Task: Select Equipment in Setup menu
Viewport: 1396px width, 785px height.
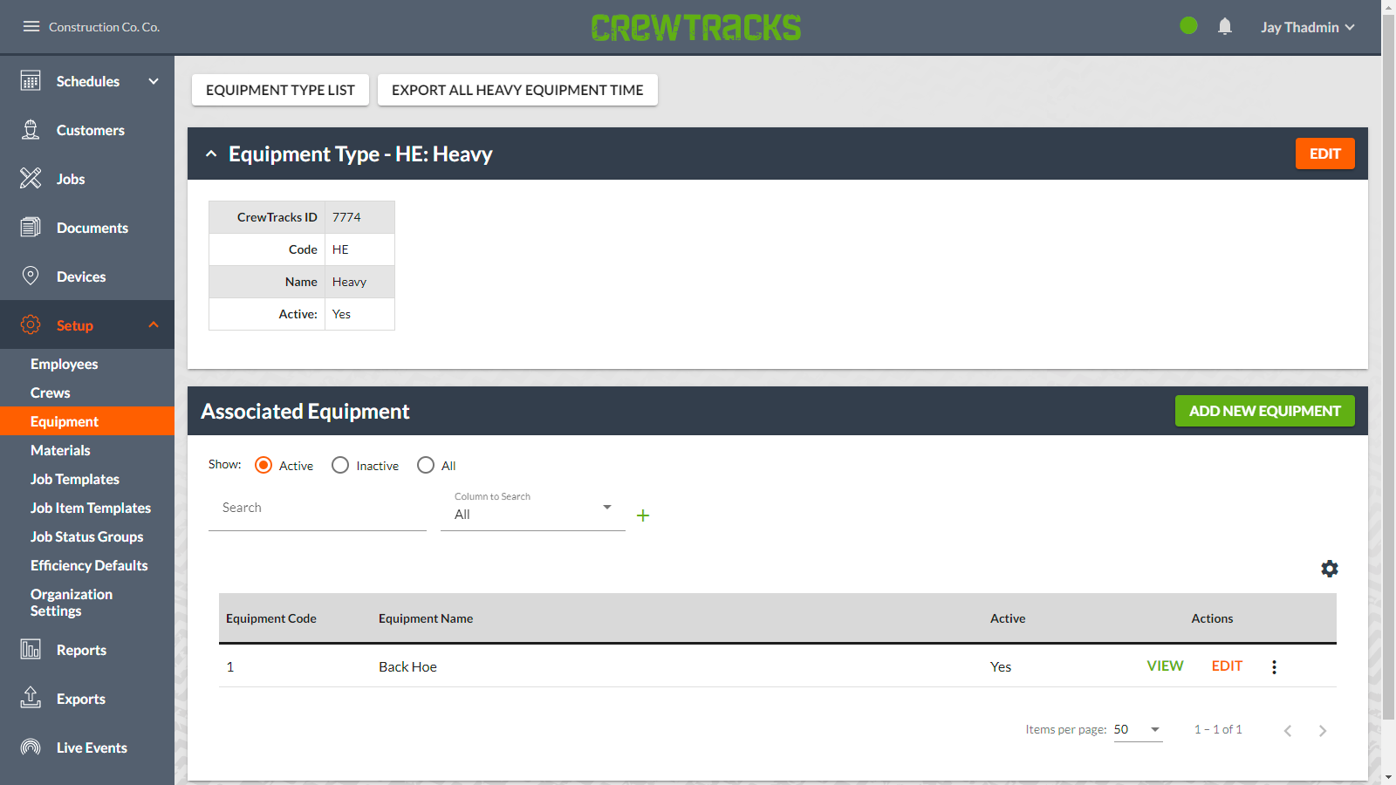Action: click(87, 421)
